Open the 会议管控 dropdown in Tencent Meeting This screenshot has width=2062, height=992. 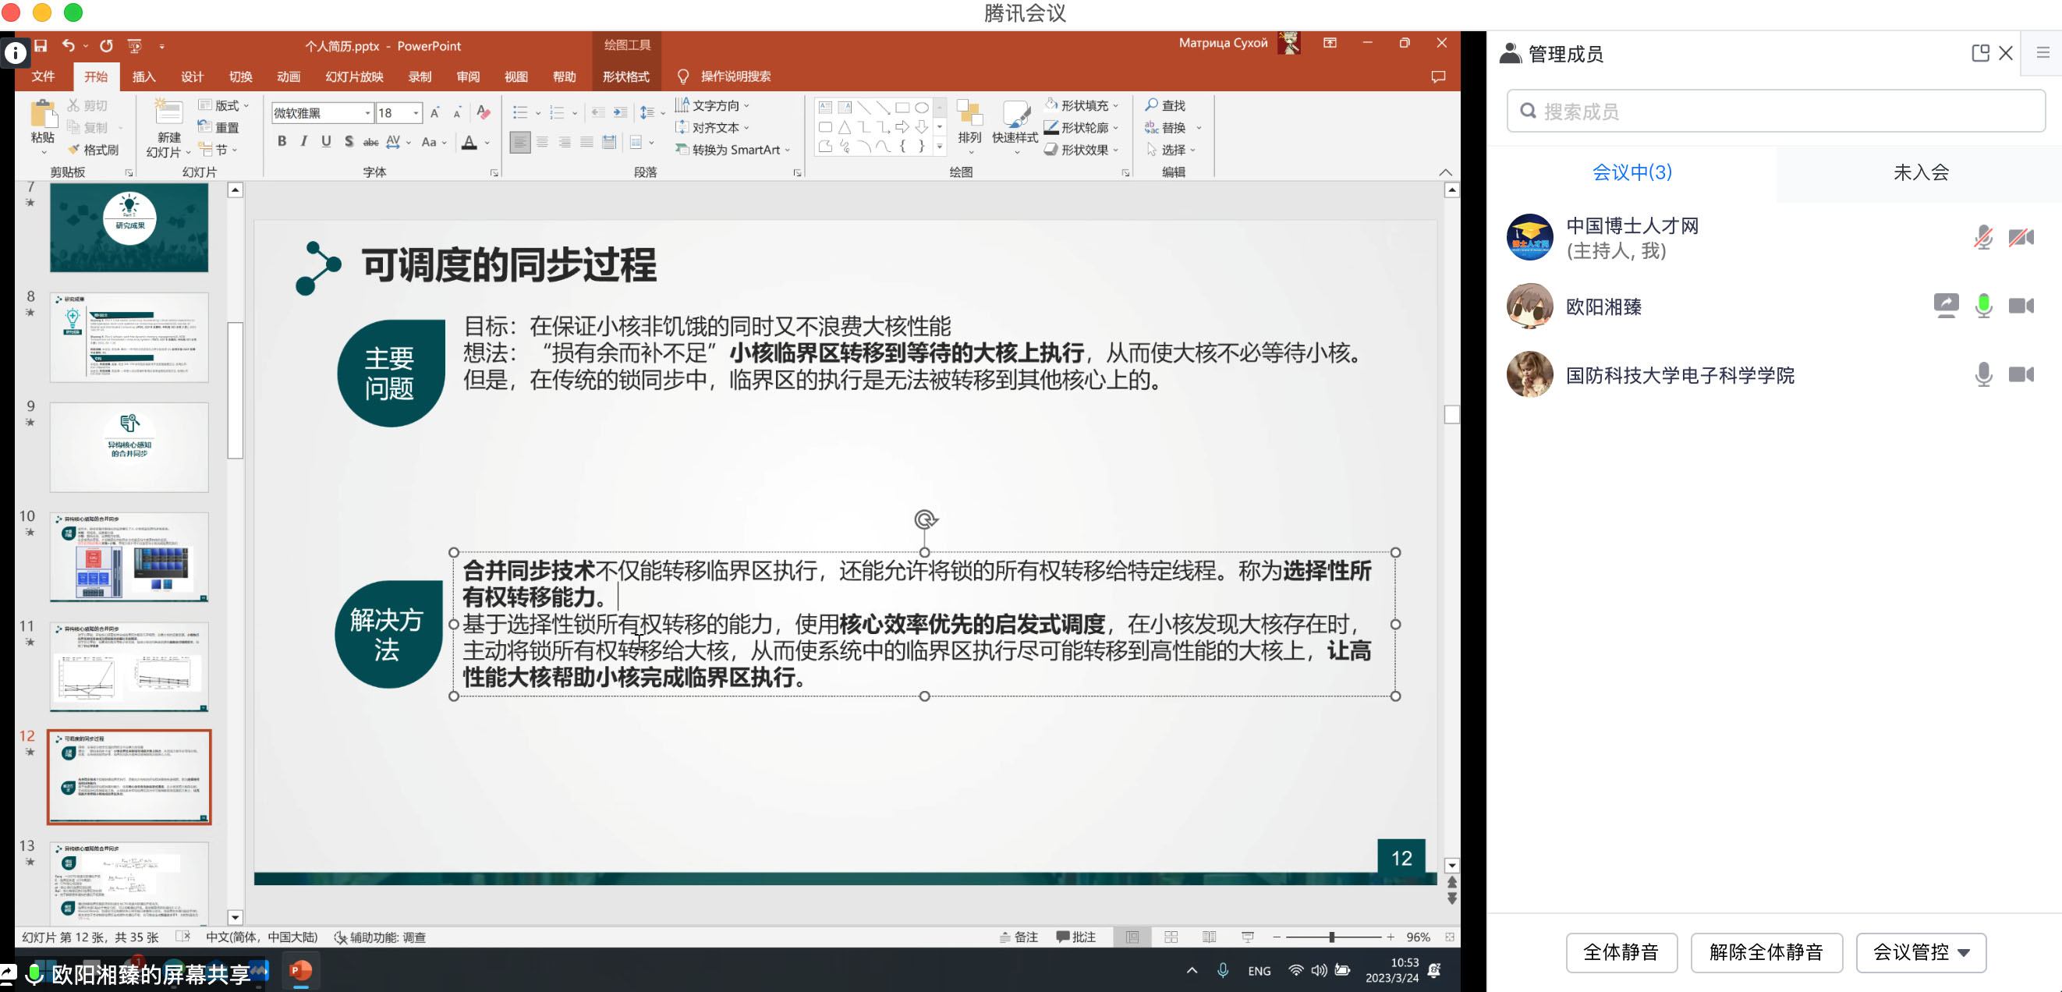[1921, 952]
